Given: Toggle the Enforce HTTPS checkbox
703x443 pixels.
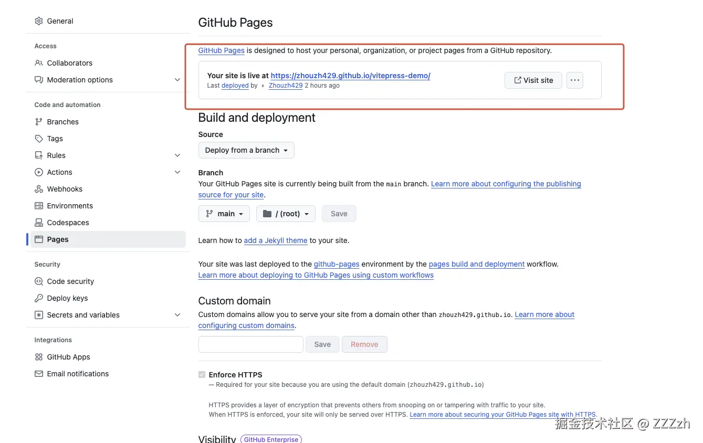Looking at the screenshot, I should click(x=202, y=375).
